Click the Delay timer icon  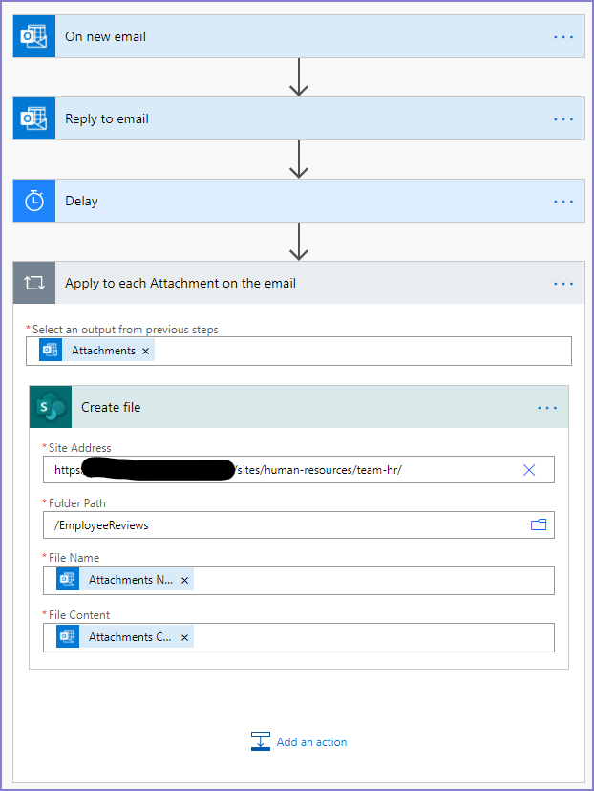(x=34, y=202)
